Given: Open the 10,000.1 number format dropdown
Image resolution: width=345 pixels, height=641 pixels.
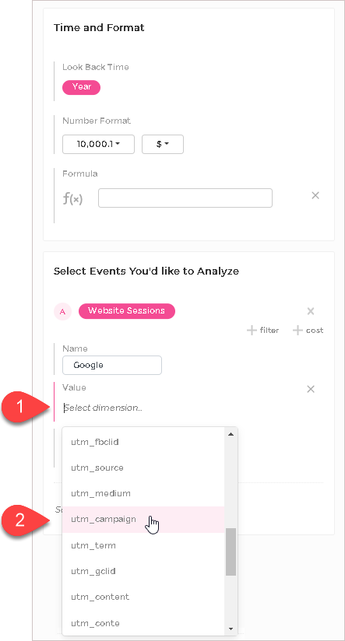Looking at the screenshot, I should pyautogui.click(x=98, y=145).
